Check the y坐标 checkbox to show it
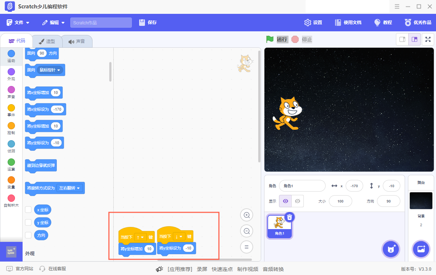The width and height of the screenshot is (436, 275). click(x=28, y=222)
